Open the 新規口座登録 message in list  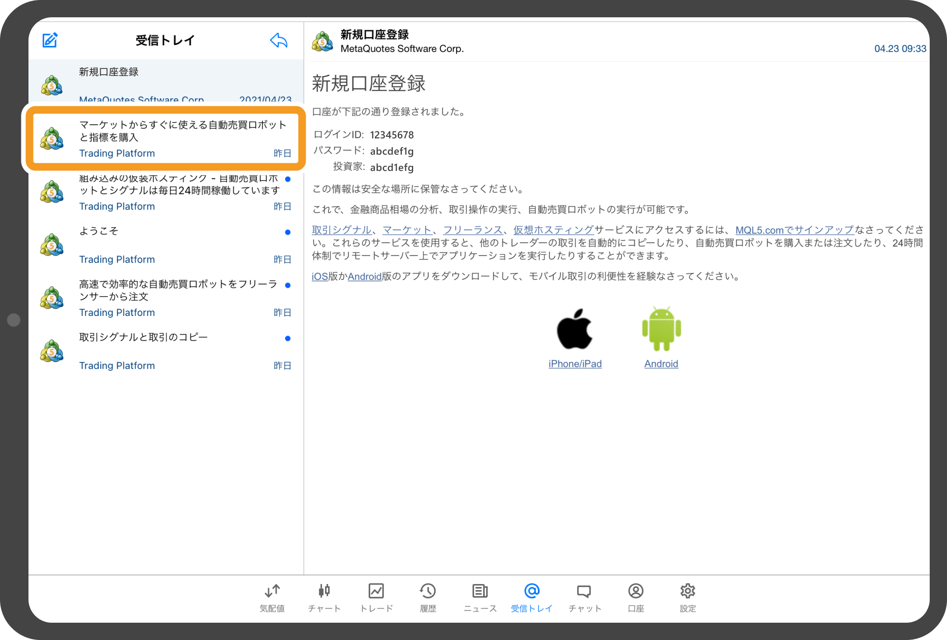[166, 81]
